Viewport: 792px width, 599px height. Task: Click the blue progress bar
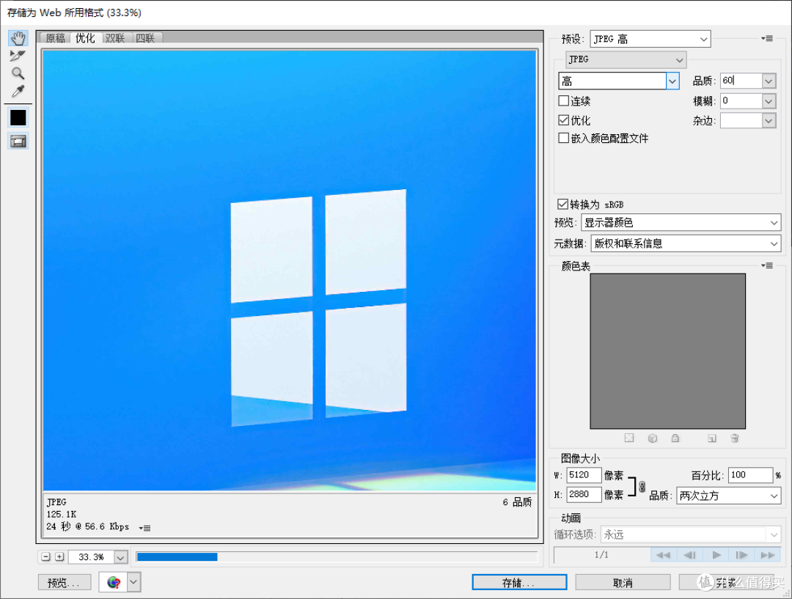coord(177,556)
